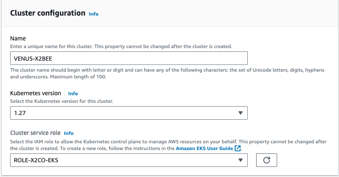Viewport: 339px width, 177px height.
Task: Click the Cluster service role label
Action: tap(35, 133)
